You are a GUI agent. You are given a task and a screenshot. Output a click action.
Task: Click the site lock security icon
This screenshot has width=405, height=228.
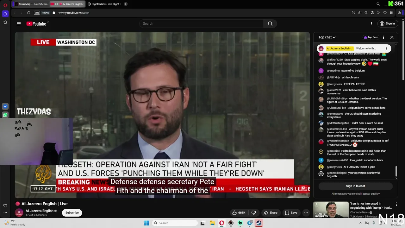54,13
